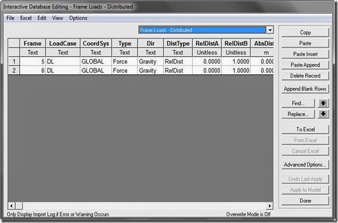Select DL cell in row 1
The width and height of the screenshot is (338, 223).
[x=62, y=61]
